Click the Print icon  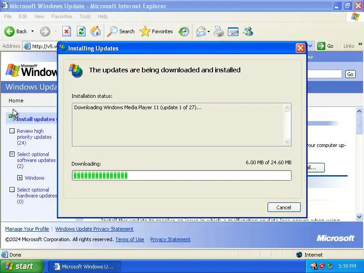(x=219, y=31)
